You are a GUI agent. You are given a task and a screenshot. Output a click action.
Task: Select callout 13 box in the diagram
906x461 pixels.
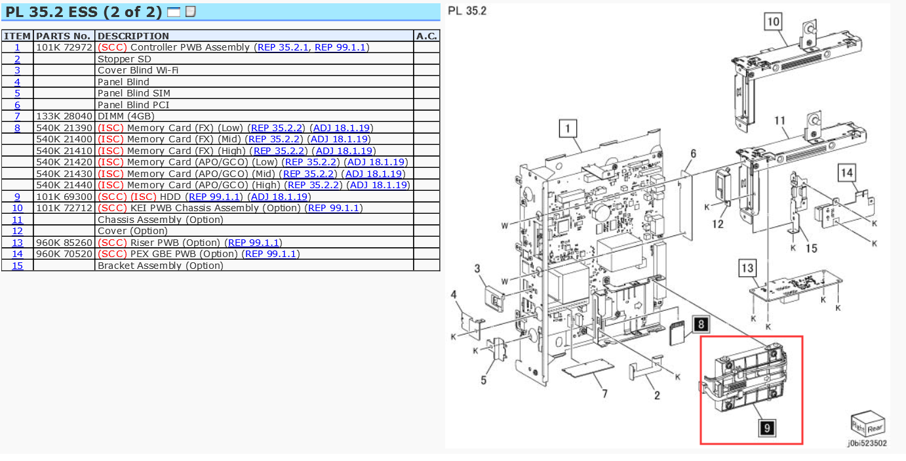(747, 268)
